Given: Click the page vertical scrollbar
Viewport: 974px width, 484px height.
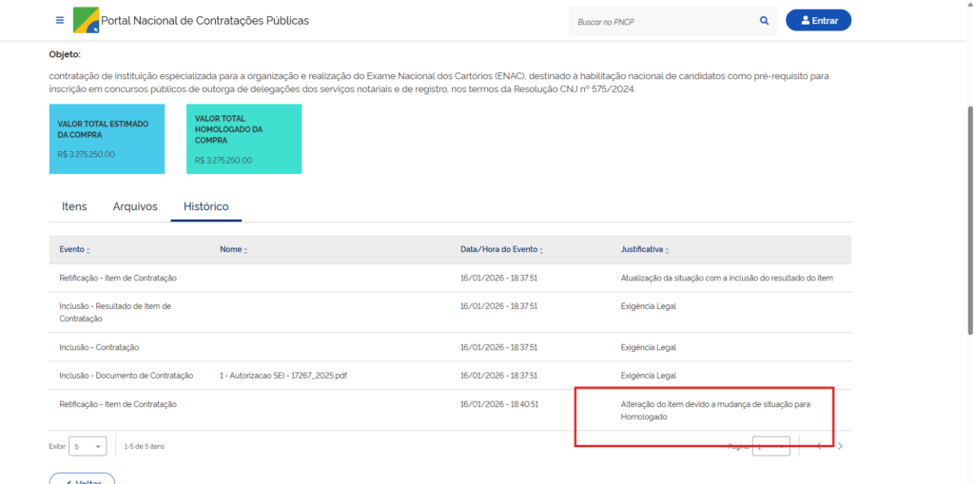Looking at the screenshot, I should click(x=968, y=190).
